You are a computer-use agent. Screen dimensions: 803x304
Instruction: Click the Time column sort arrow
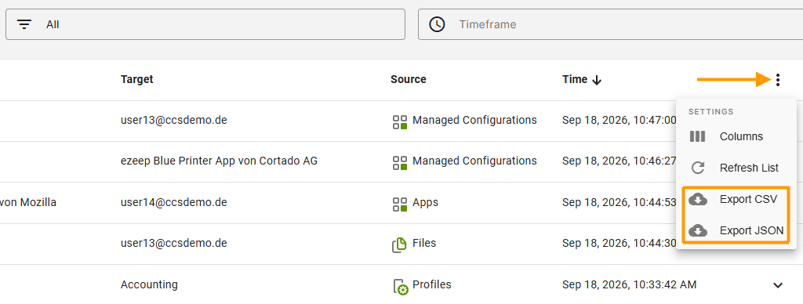pos(596,80)
